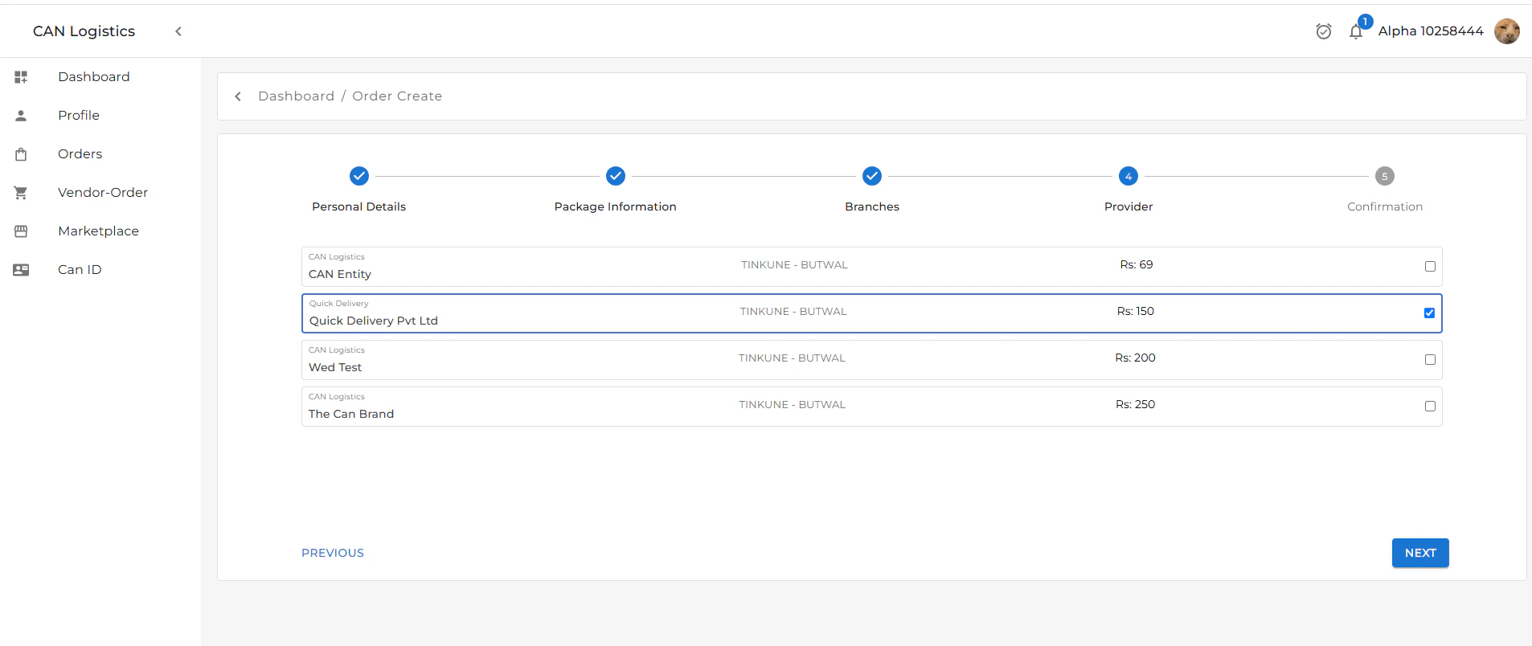Select the Branches step label

pyautogui.click(x=872, y=206)
